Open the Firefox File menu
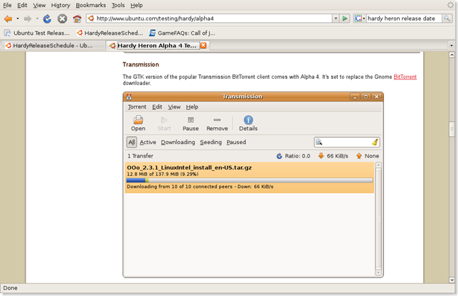This screenshot has height=296, width=458. tap(7, 5)
